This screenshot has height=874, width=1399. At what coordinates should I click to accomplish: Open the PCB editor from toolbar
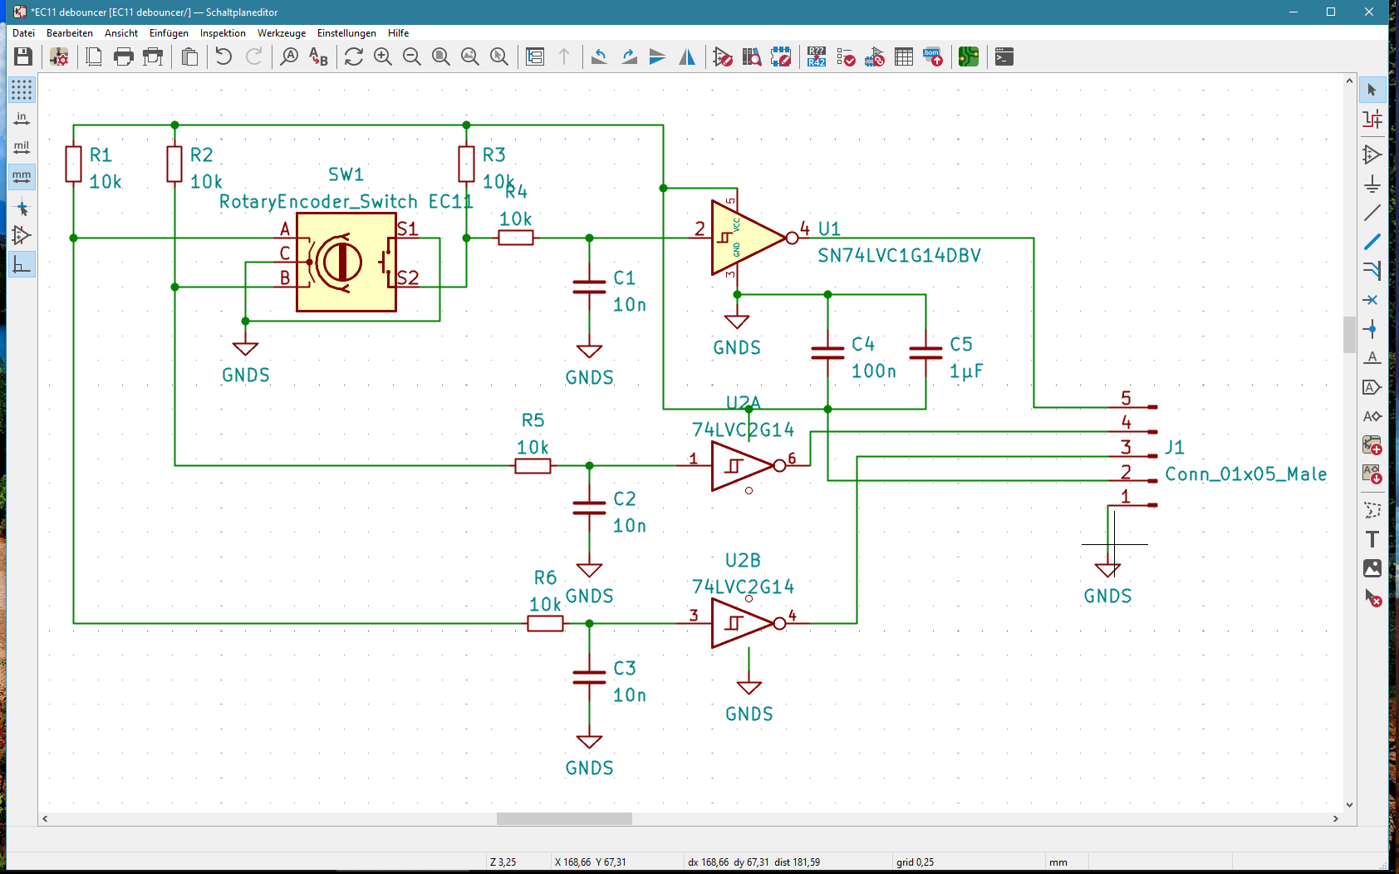968,56
